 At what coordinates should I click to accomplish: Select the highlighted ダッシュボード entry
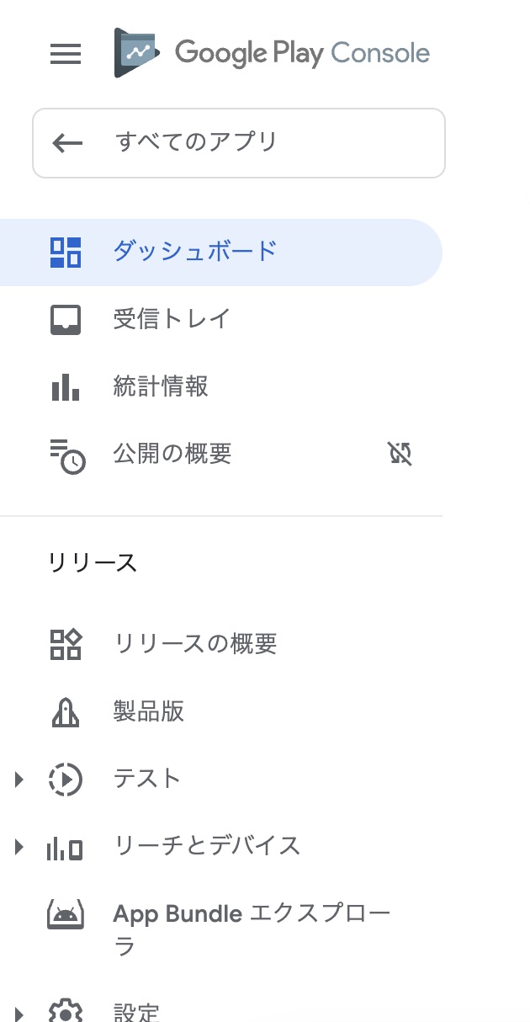pyautogui.click(x=193, y=252)
